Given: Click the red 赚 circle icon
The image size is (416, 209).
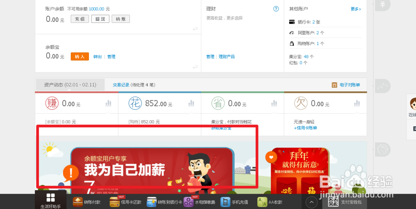Looking at the screenshot, I should pos(52,103).
